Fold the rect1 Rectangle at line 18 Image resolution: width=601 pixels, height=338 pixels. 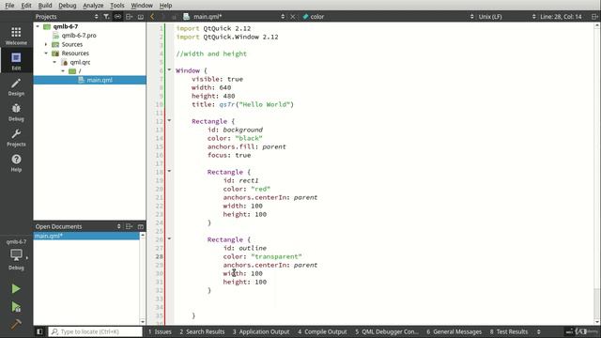169,171
